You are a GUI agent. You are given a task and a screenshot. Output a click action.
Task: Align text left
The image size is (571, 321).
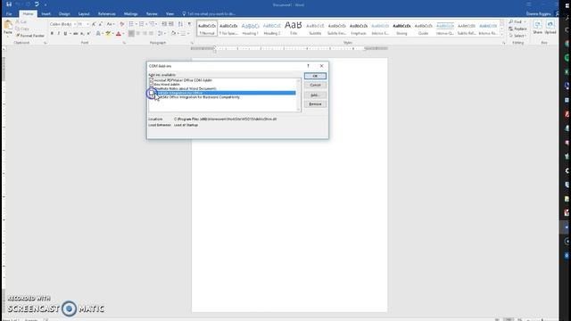(x=131, y=34)
